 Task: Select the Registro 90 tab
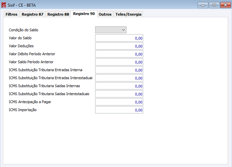pos(84,14)
